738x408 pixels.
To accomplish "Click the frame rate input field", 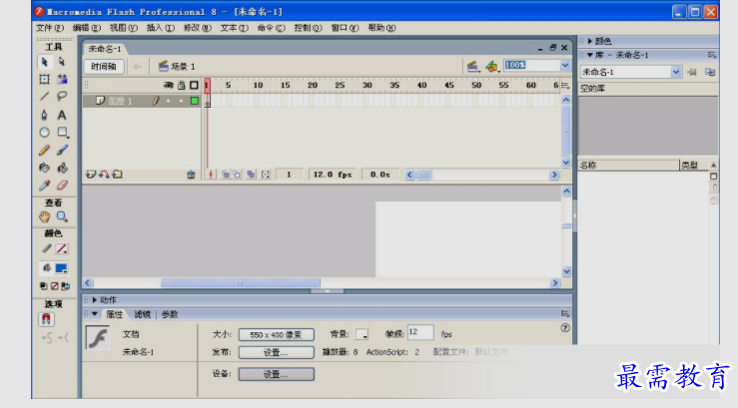I will tap(420, 332).
